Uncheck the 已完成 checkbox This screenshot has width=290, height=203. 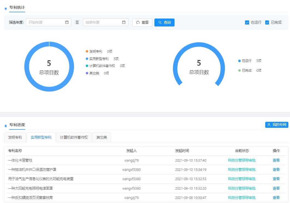click(x=267, y=22)
